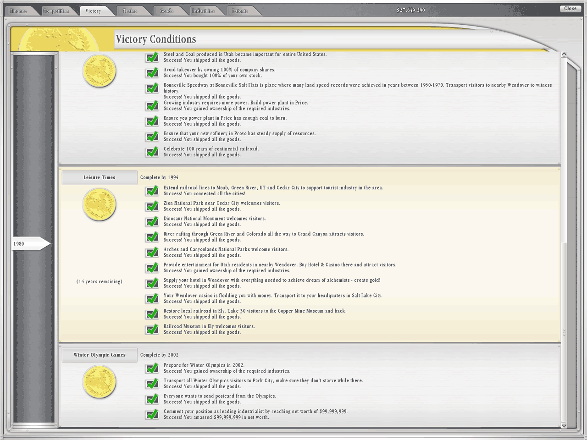This screenshot has height=440, width=587.
Task: Click checkmark for Extend railroad lines to Moab
Action: coord(152,191)
